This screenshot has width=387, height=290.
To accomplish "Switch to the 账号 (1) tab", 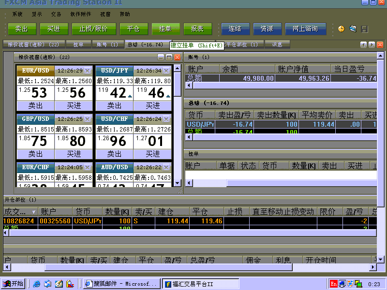I will (107, 44).
